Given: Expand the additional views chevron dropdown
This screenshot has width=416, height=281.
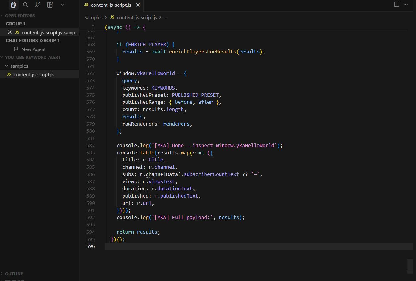Looking at the screenshot, I should [x=62, y=5].
